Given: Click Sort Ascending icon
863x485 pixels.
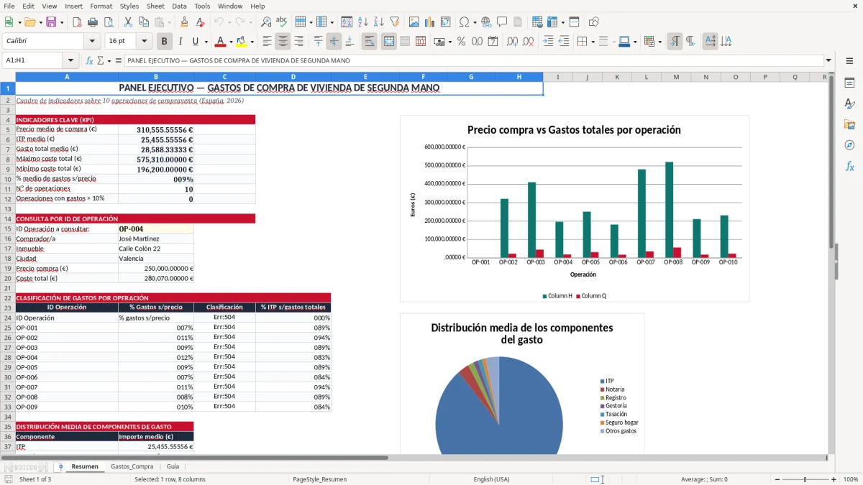Looking at the screenshot, I should (x=363, y=22).
